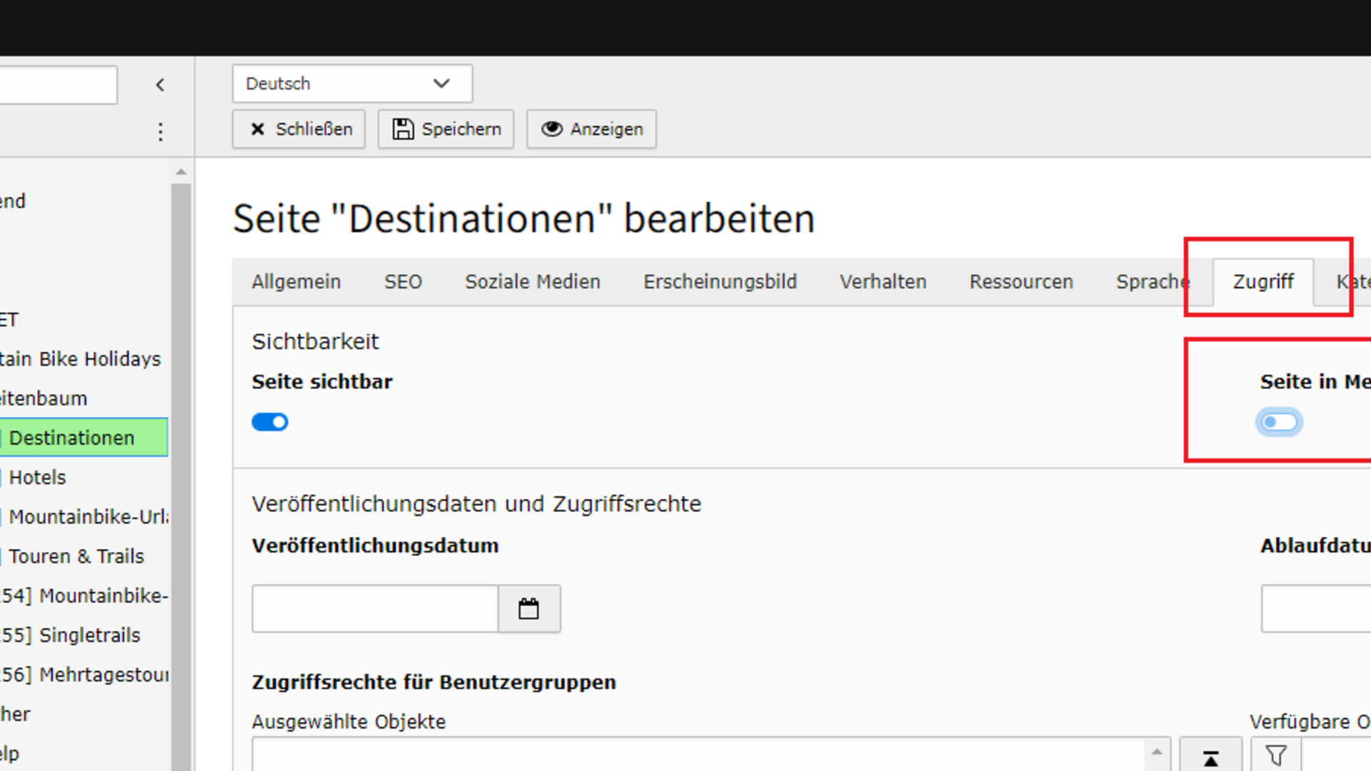Open the Deutsch language dropdown
The width and height of the screenshot is (1371, 771).
[352, 84]
